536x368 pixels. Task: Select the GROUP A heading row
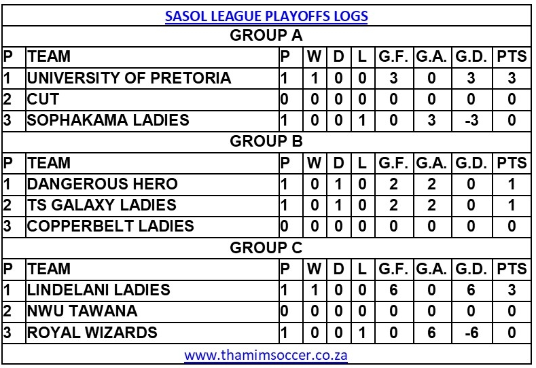pyautogui.click(x=266, y=36)
